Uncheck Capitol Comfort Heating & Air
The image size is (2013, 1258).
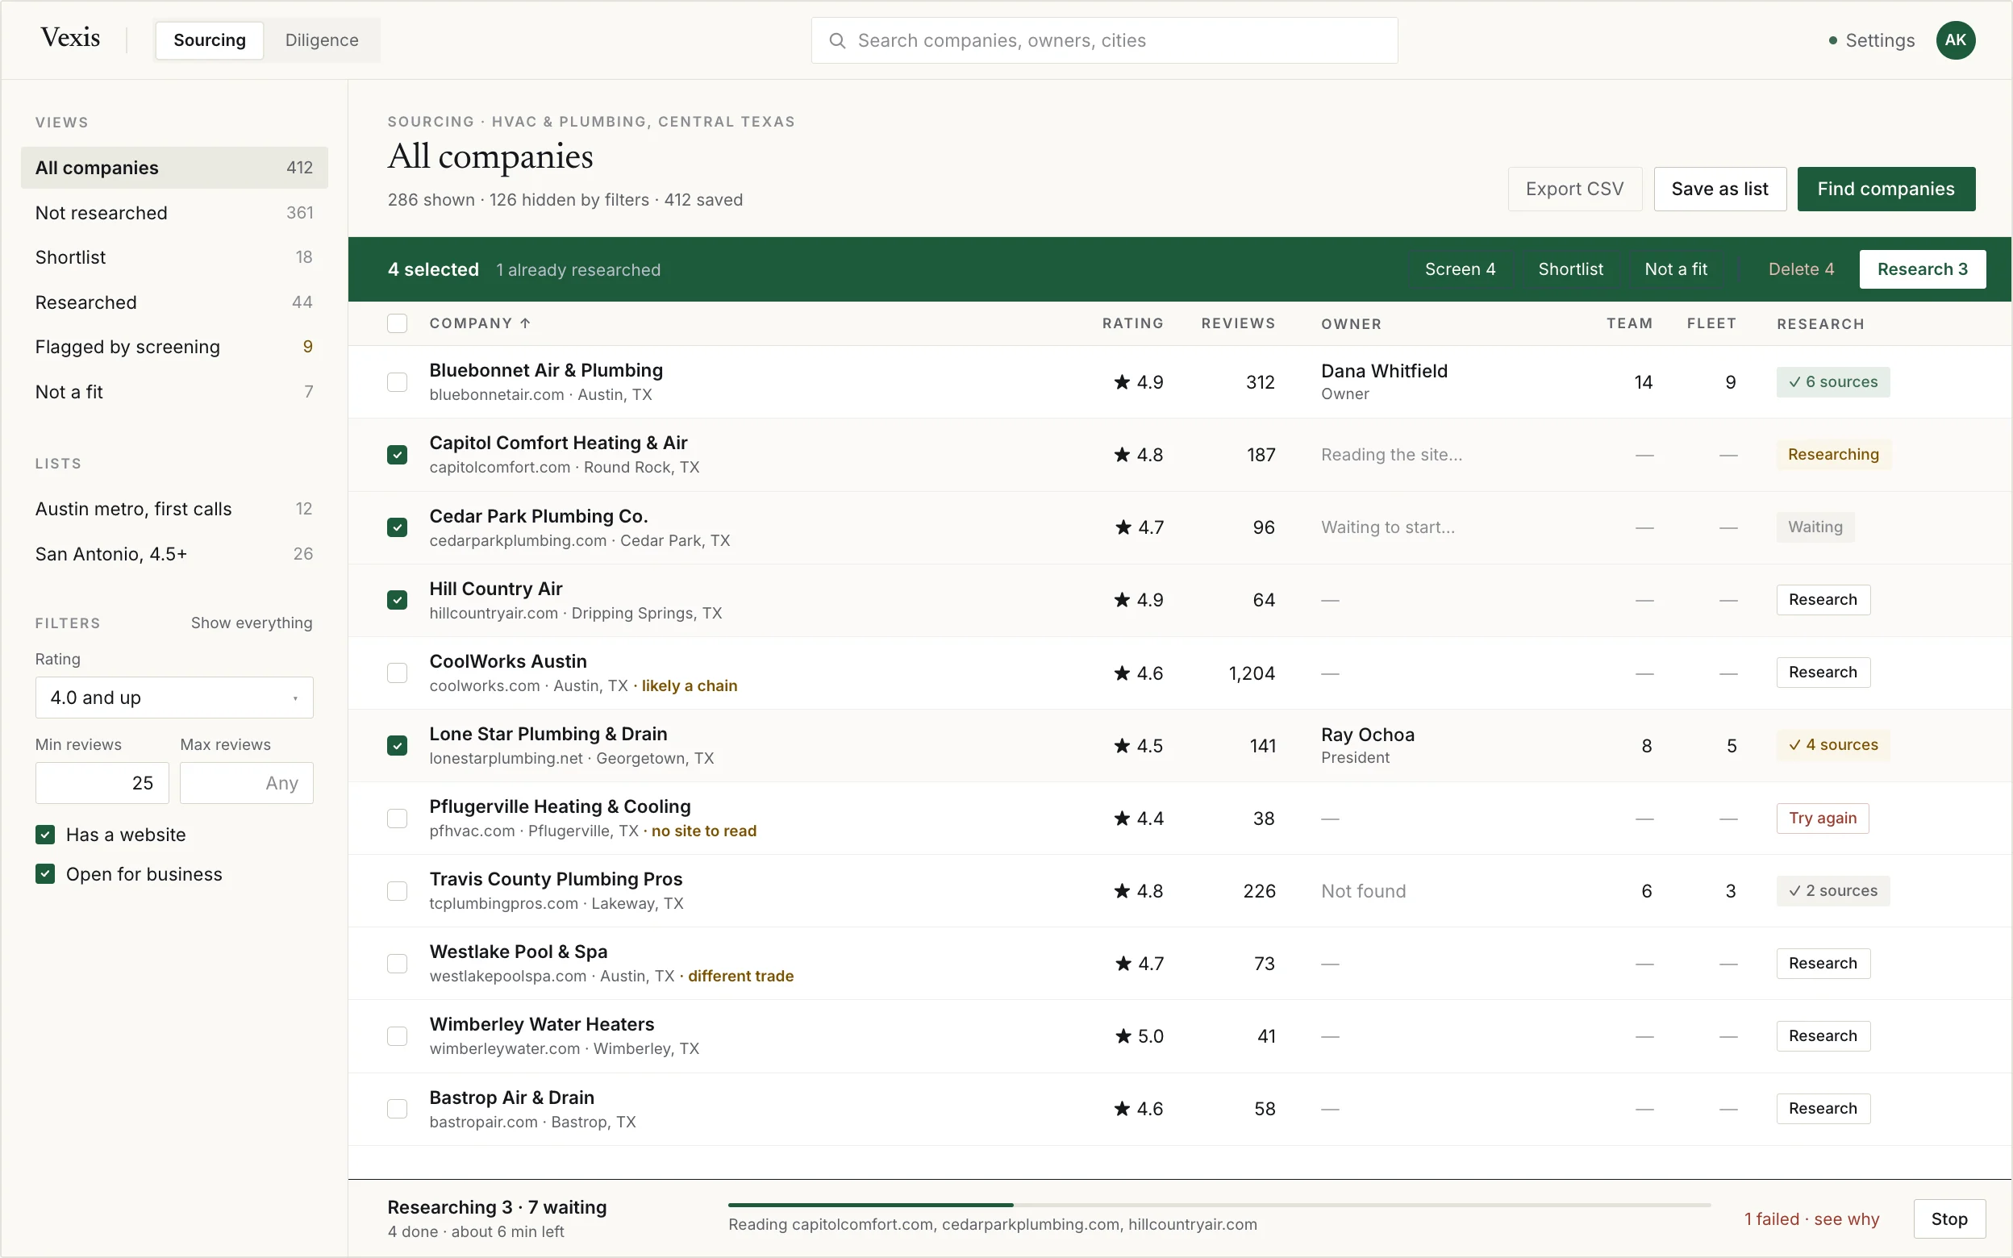(397, 454)
